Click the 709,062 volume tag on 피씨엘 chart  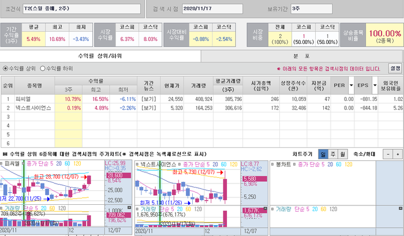tap(118, 215)
